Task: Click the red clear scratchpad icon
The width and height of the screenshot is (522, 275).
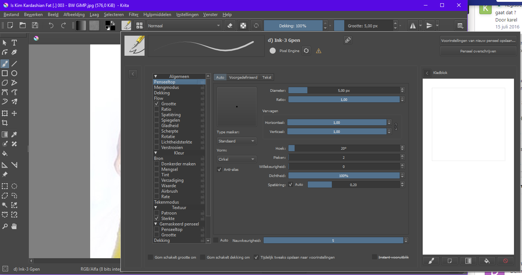Action: (x=505, y=261)
